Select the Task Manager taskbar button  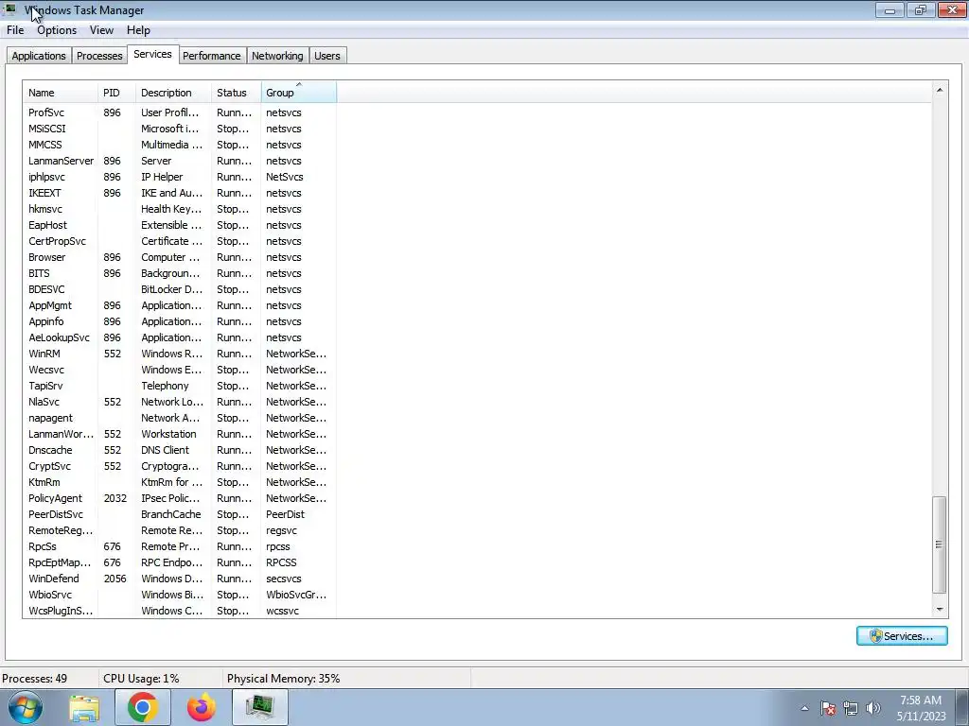[260, 707]
